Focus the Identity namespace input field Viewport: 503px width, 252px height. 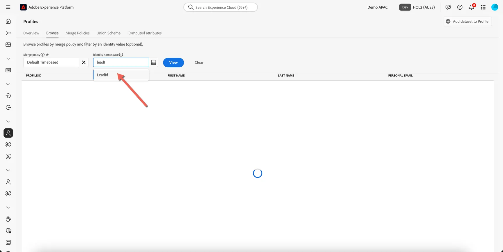tap(121, 62)
